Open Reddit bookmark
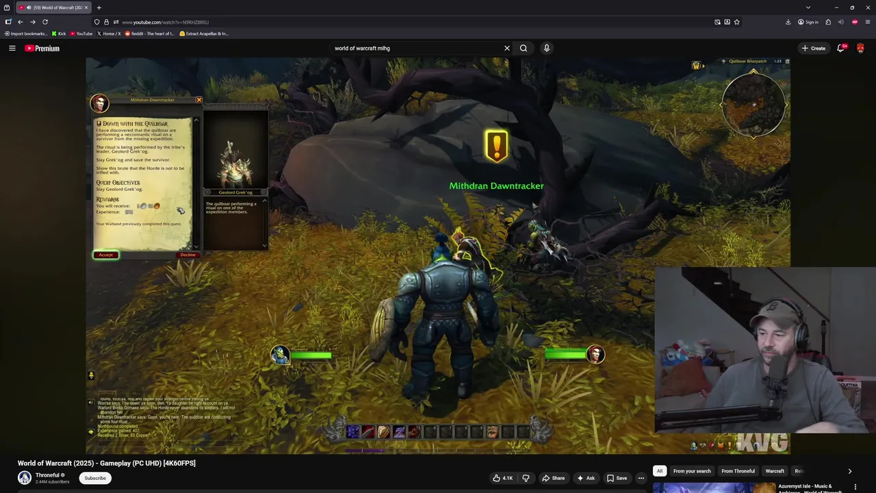Viewport: 876px width, 493px height. click(150, 34)
